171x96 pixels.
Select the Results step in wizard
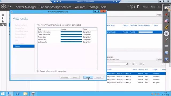(x=24, y=46)
